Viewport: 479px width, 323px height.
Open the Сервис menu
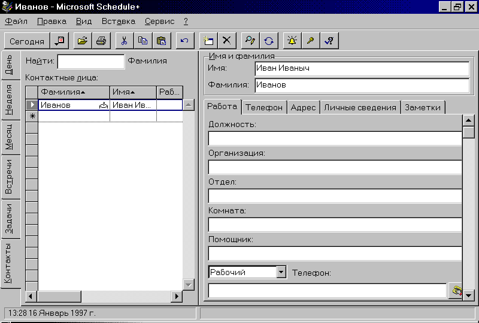(x=159, y=22)
